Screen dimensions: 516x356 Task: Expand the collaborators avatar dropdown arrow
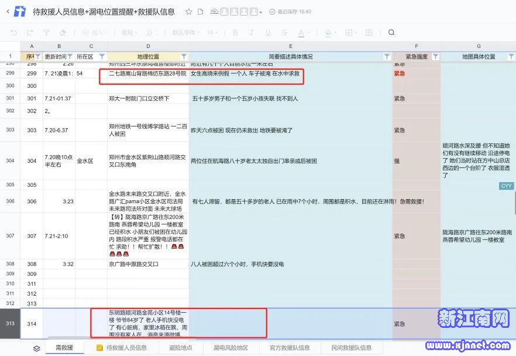(x=261, y=12)
